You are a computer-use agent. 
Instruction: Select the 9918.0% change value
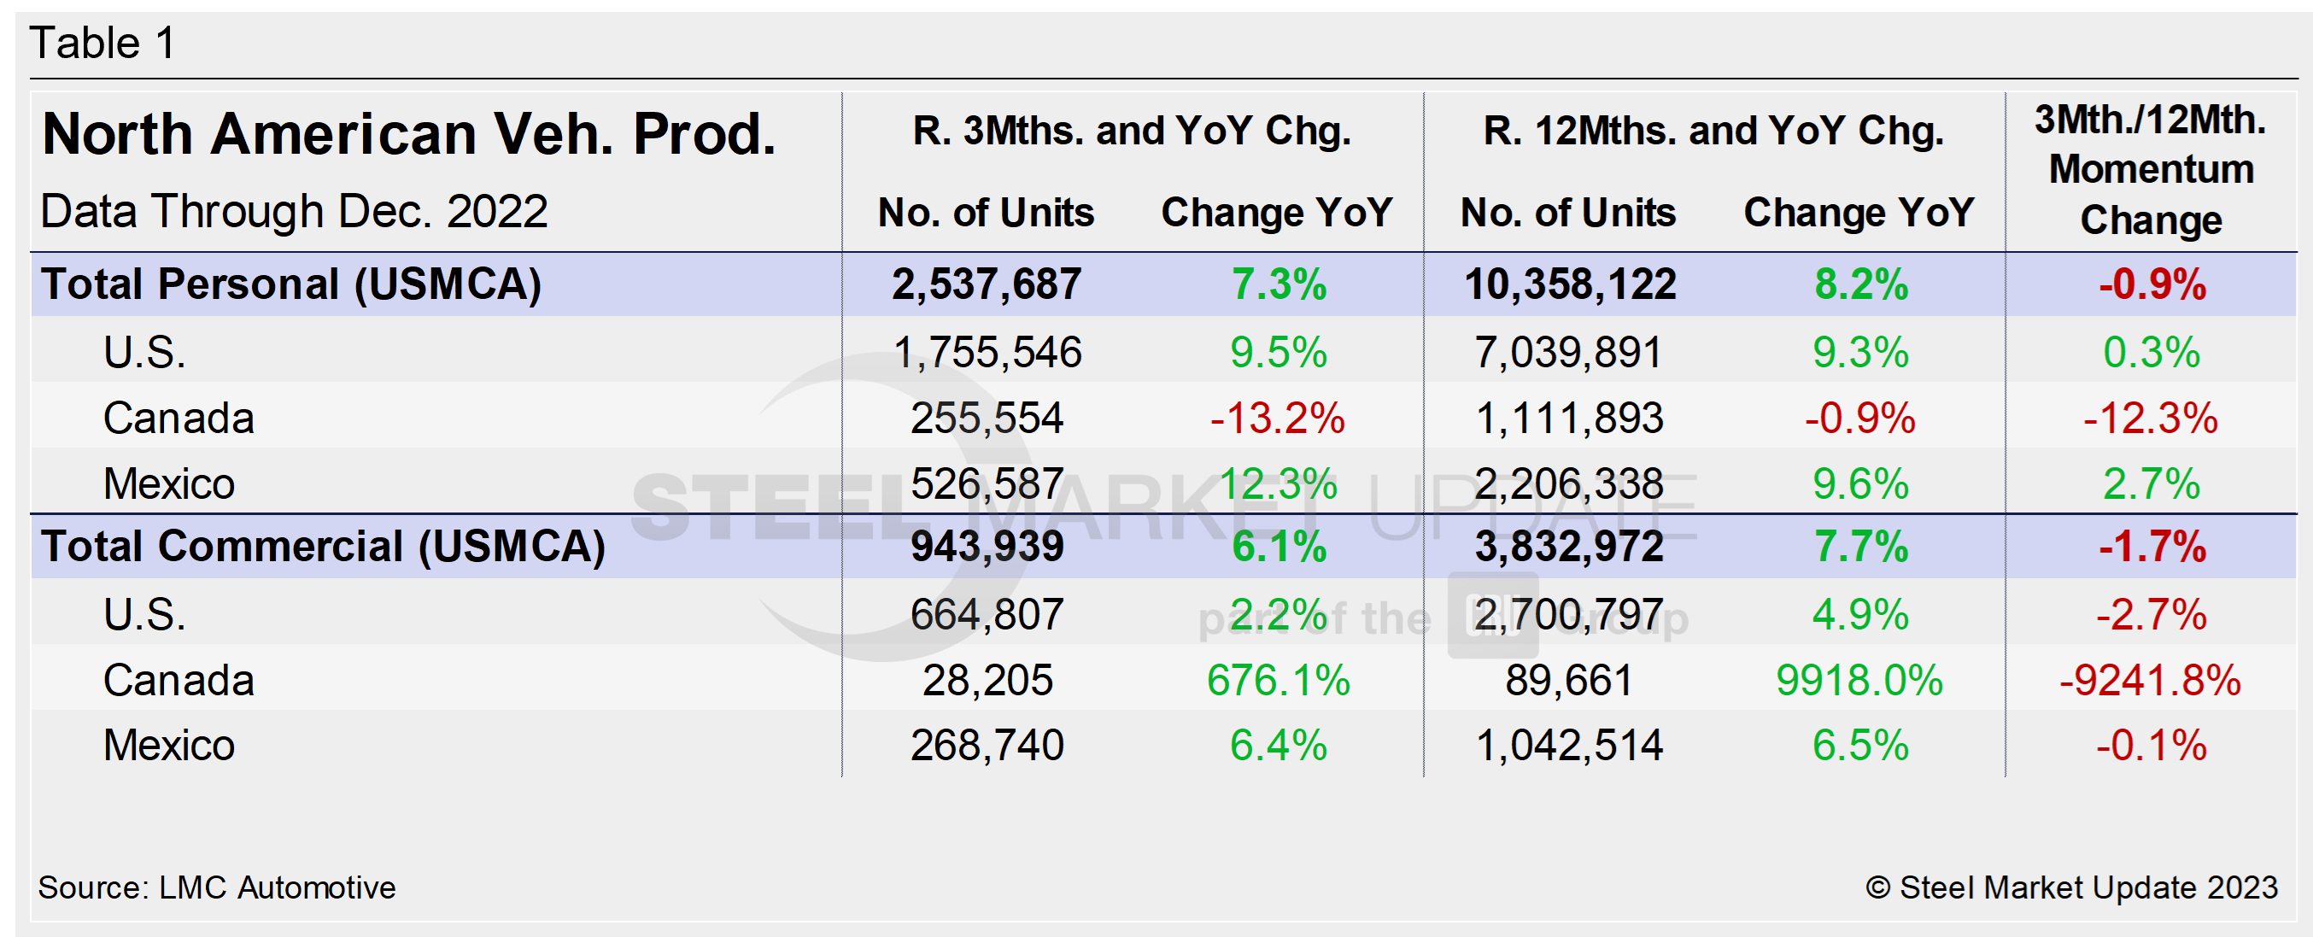tap(1859, 680)
